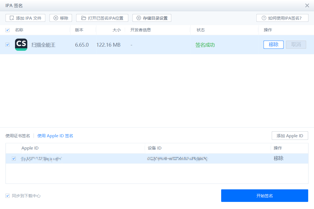Open the 如何使用IPA签名 help
Screen dimensions: 314x209
[x=282, y=18]
